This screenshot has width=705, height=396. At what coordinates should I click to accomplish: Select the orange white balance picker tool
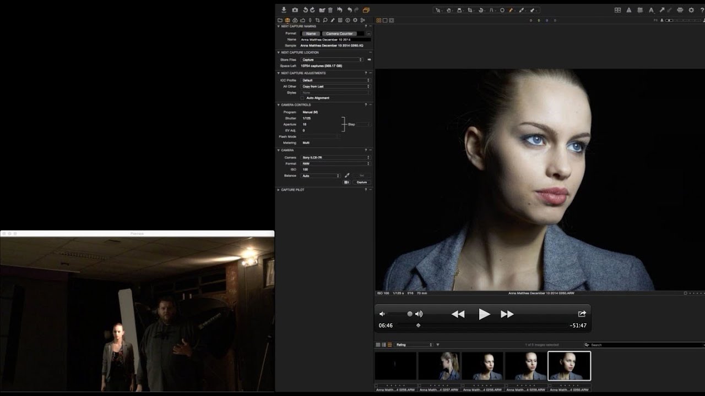coord(511,10)
